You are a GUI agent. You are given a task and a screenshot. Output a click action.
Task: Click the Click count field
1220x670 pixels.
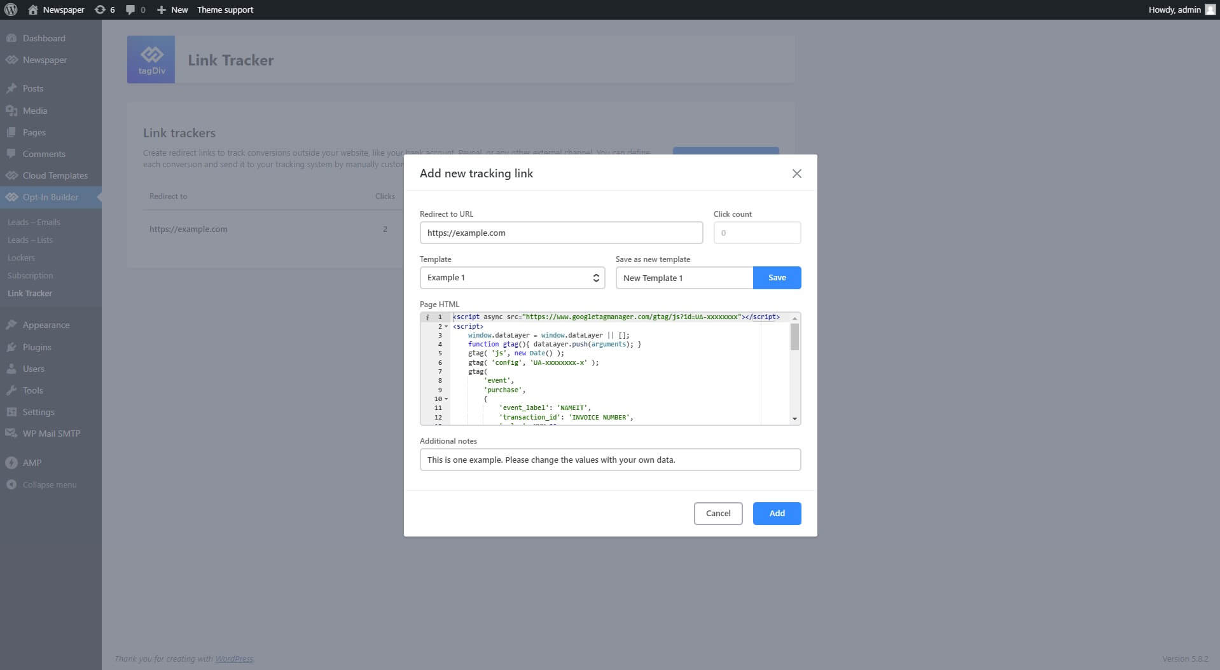(x=757, y=233)
